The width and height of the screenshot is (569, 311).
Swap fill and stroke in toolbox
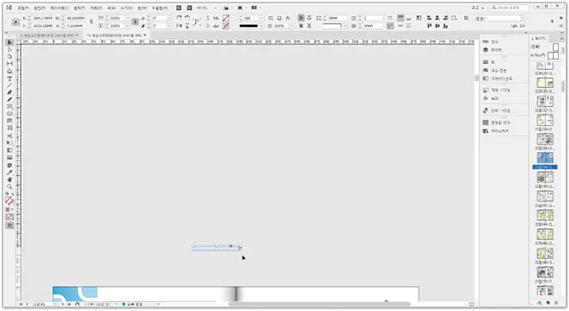[12, 194]
